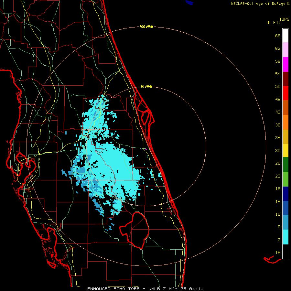Click the bright red 50 kft legend swatch

[x=286, y=93]
